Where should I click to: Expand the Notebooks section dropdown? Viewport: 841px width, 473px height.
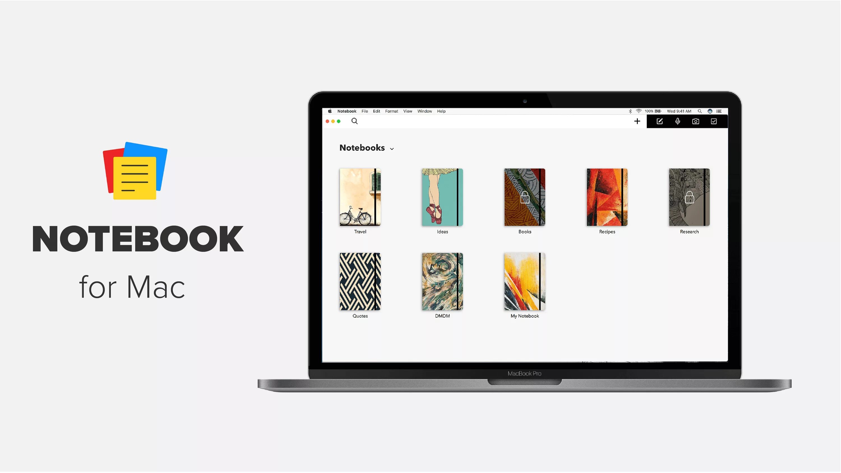click(392, 148)
